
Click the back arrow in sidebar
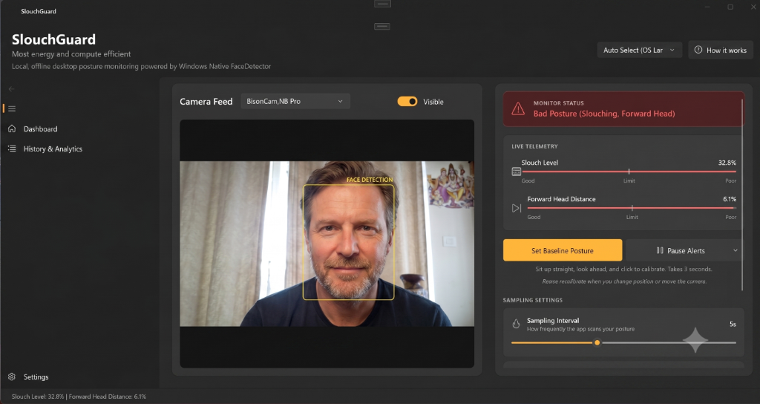12,89
